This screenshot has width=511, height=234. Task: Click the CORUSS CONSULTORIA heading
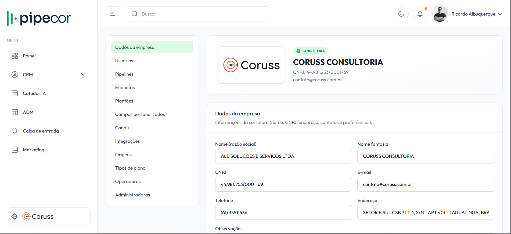click(x=338, y=62)
